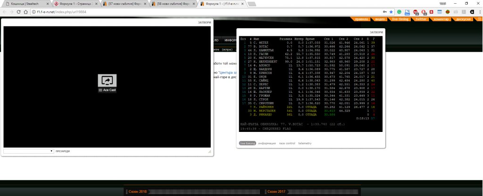Click the Л. ХАМИЛТЪН driver name
The height and width of the screenshot is (196, 483).
click(x=263, y=50)
